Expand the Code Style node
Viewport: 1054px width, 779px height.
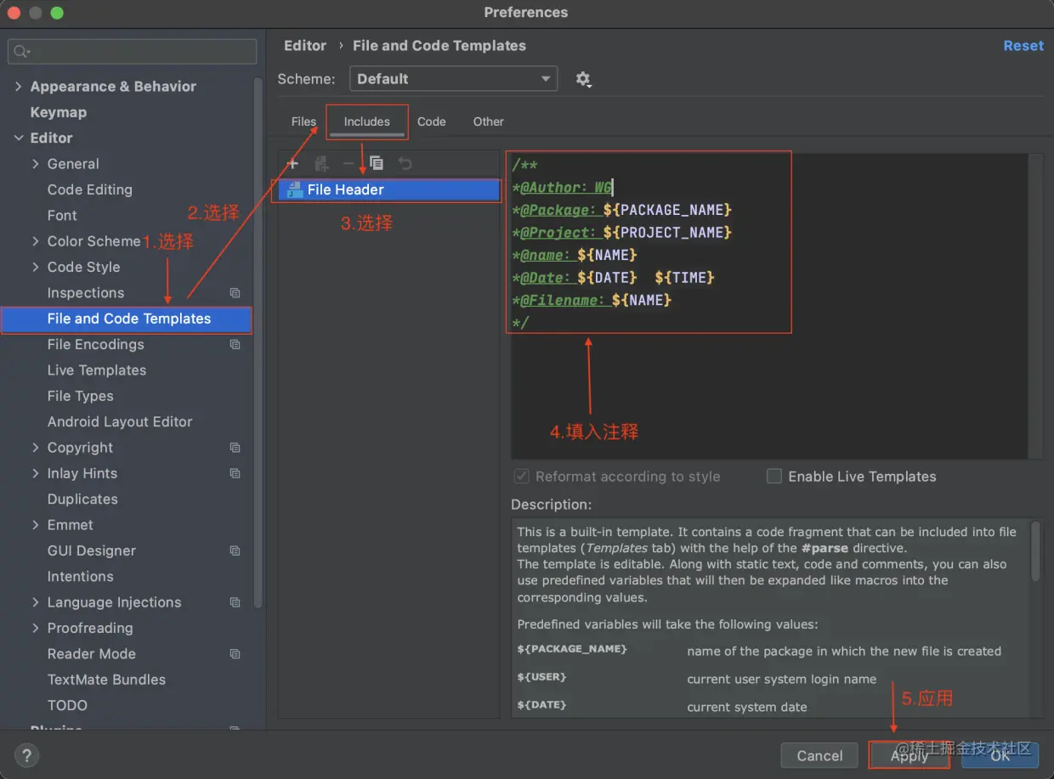click(36, 267)
